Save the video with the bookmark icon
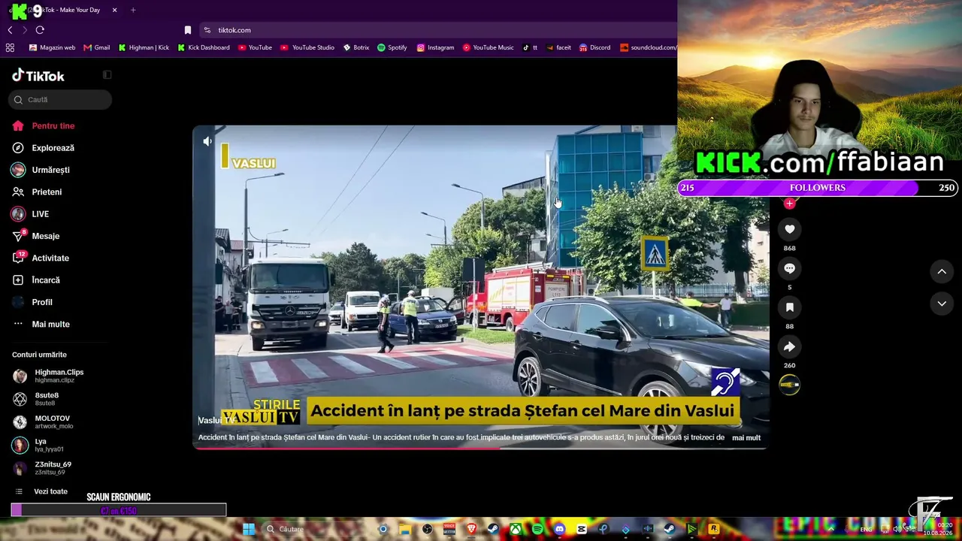 click(789, 307)
